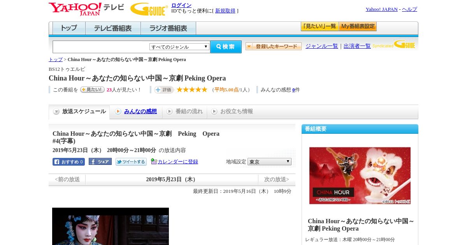Select the お役立ち情報 tab
This screenshot has width=467, height=245.
(x=232, y=112)
